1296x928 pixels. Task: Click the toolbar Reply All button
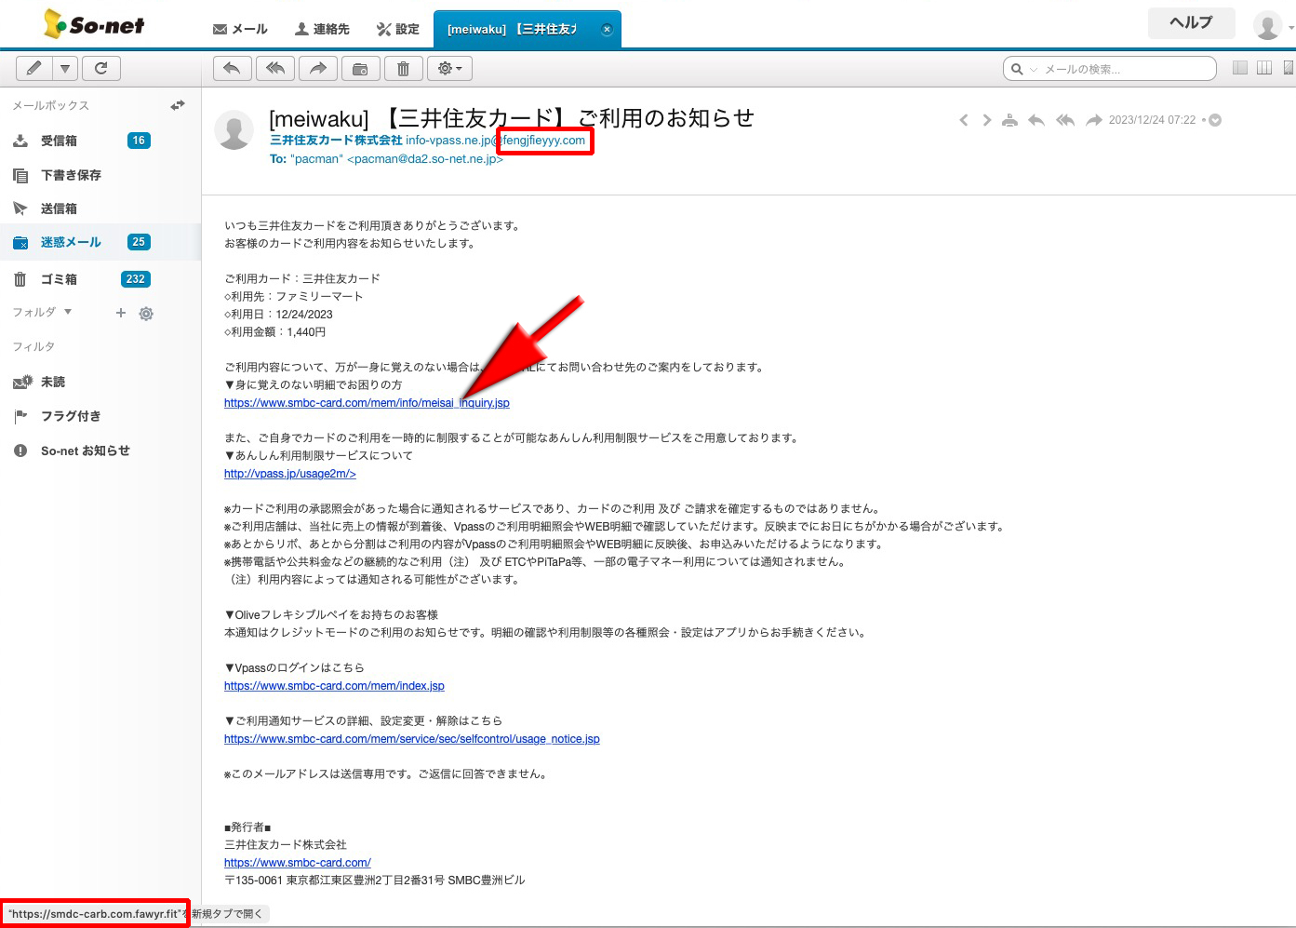[x=274, y=68]
